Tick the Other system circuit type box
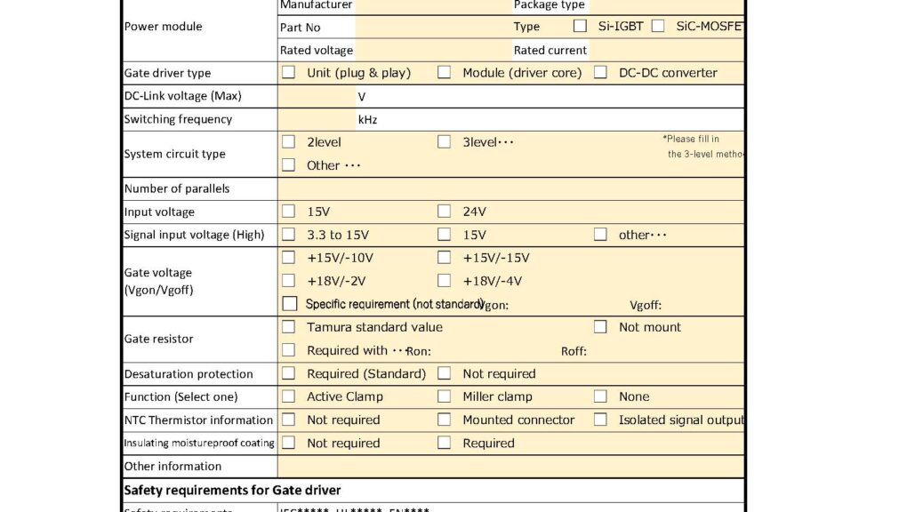This screenshot has width=923, height=512. tap(288, 164)
